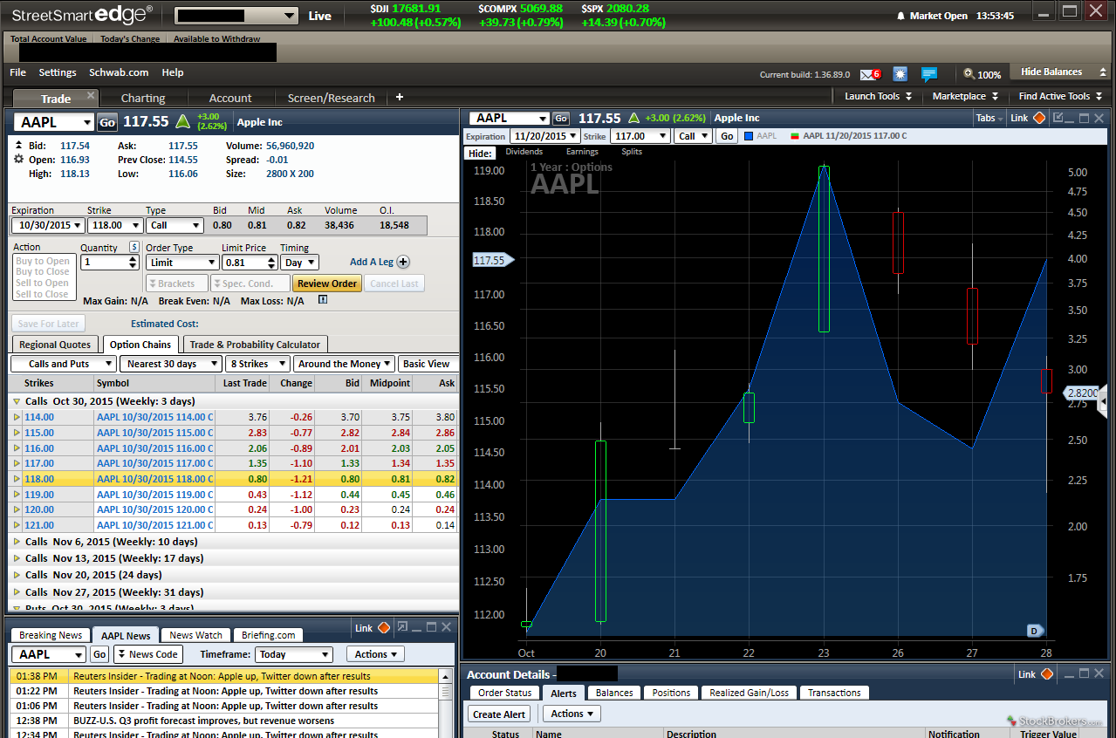Click the Add A Leg plus icon
The height and width of the screenshot is (738, 1116).
click(x=403, y=262)
